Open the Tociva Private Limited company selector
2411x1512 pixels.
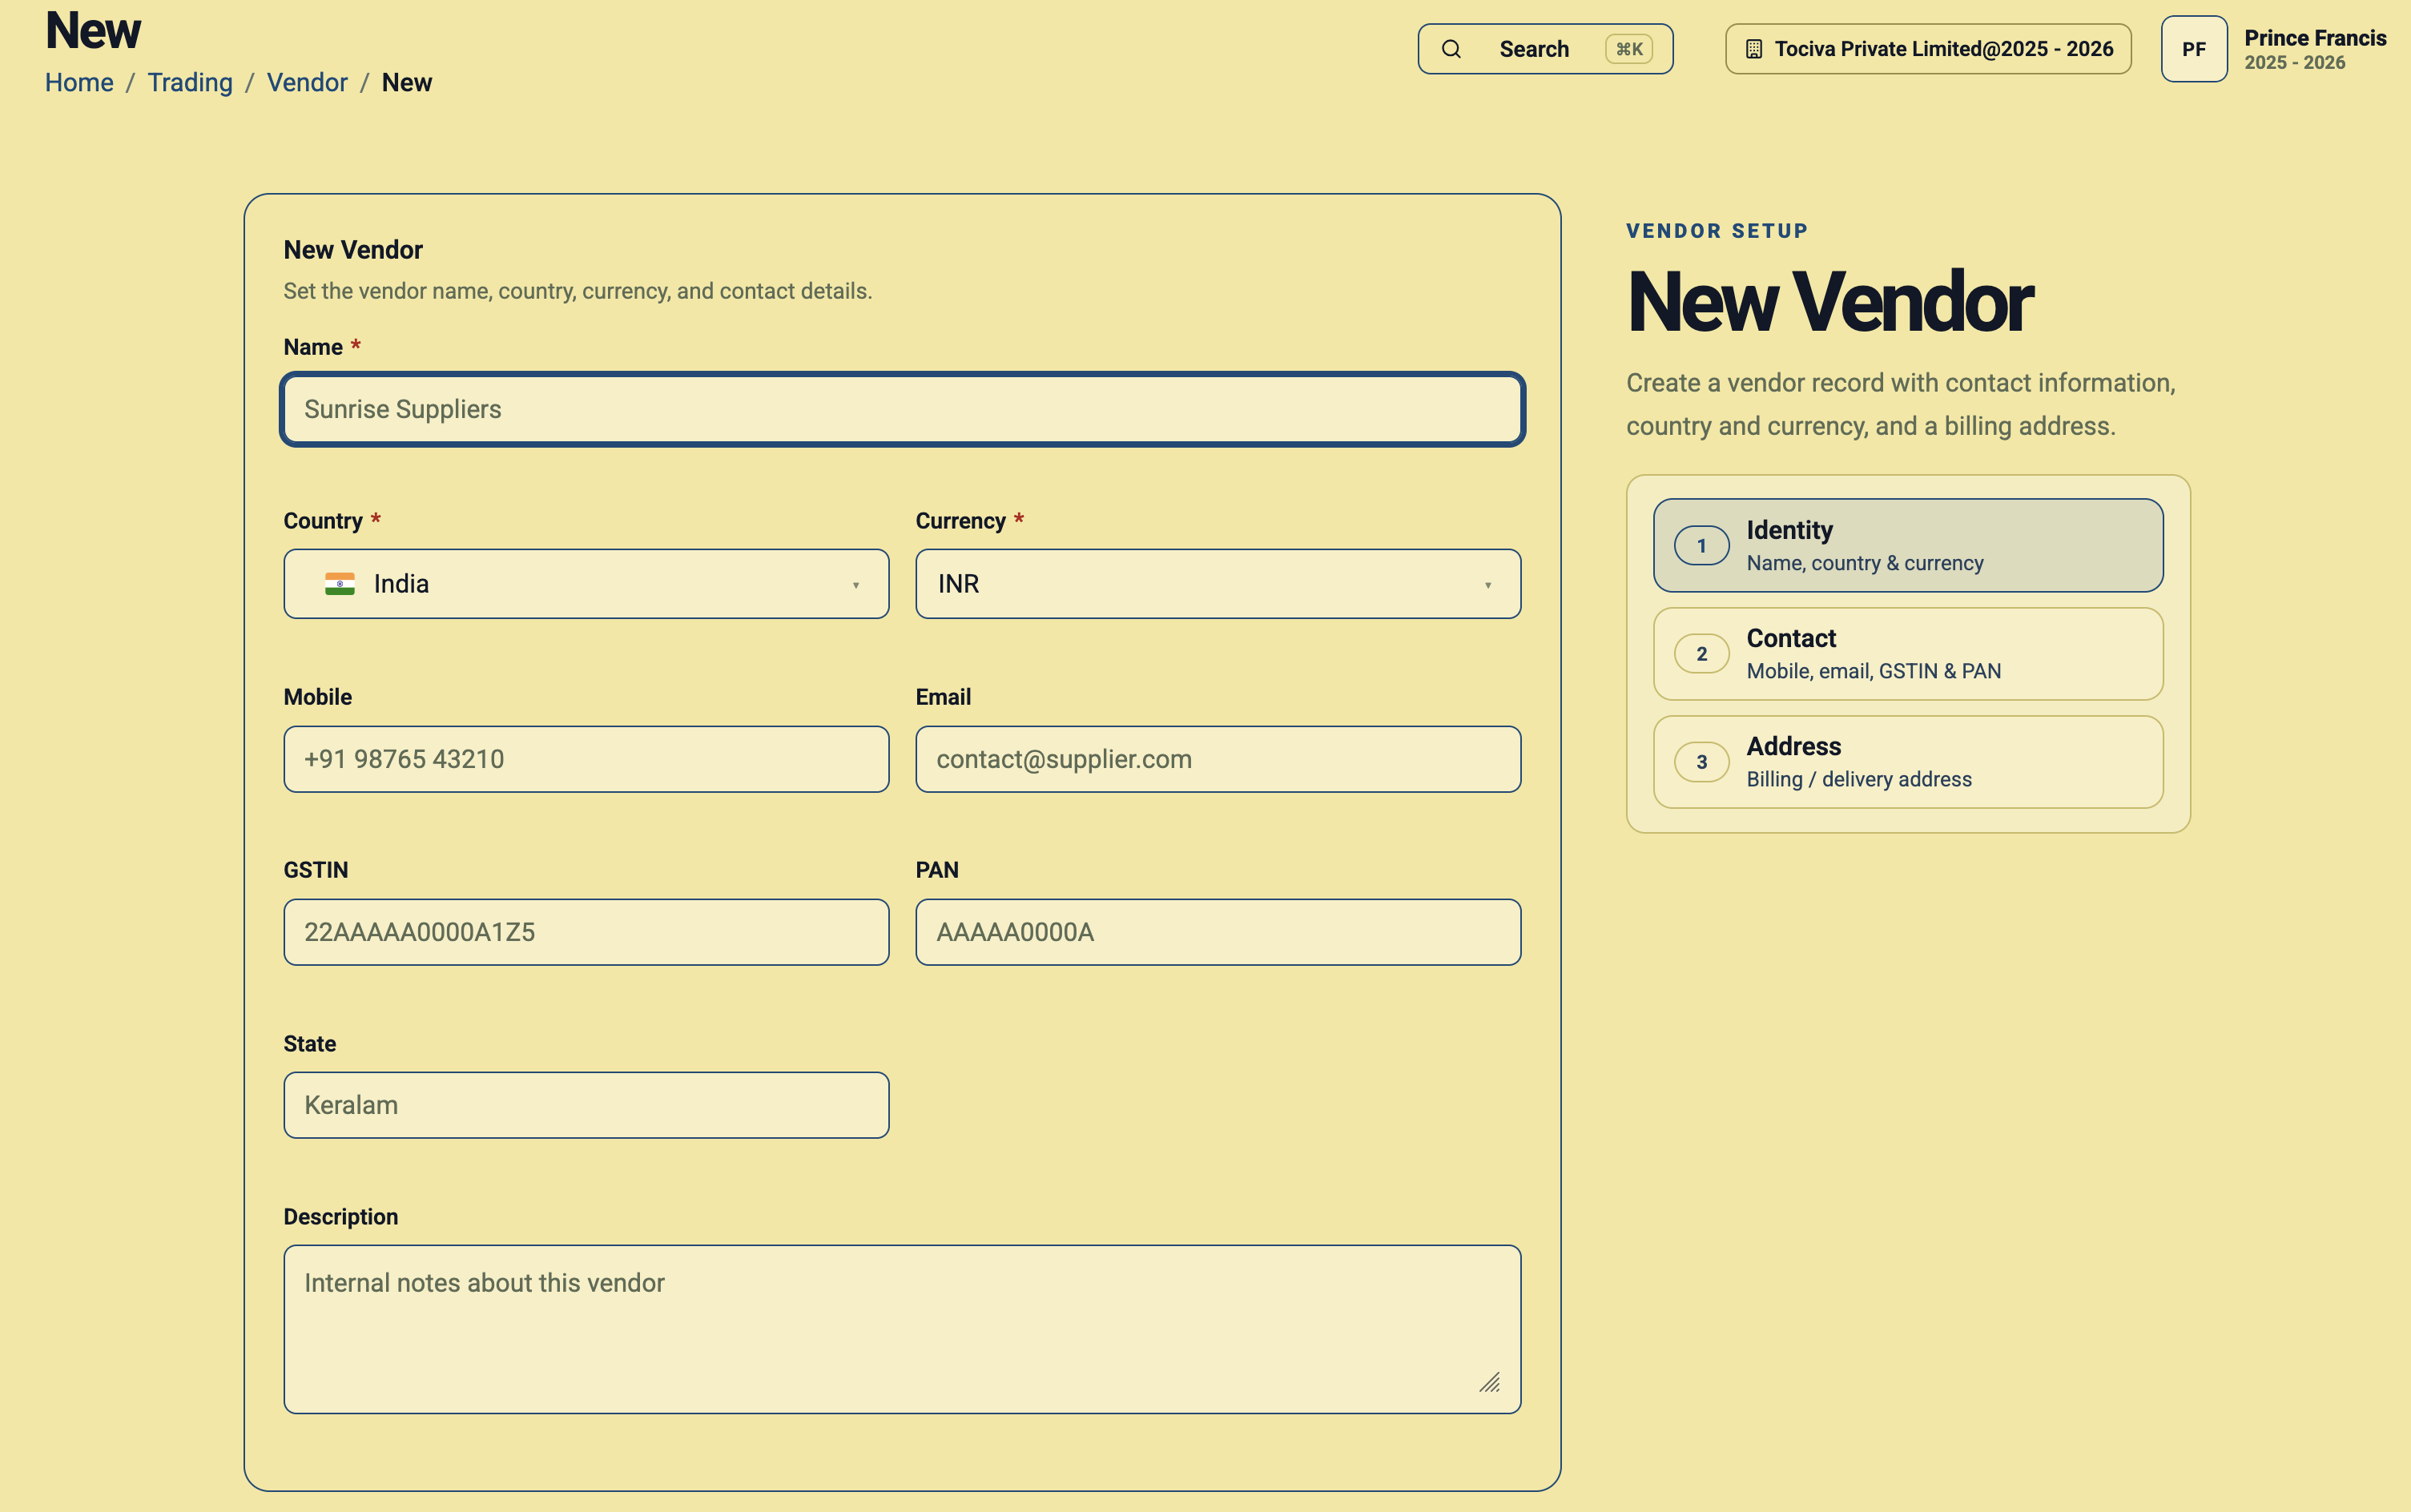click(x=1928, y=49)
